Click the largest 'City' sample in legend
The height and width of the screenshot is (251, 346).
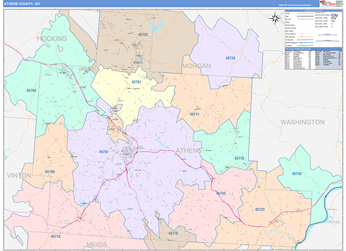click(x=334, y=15)
